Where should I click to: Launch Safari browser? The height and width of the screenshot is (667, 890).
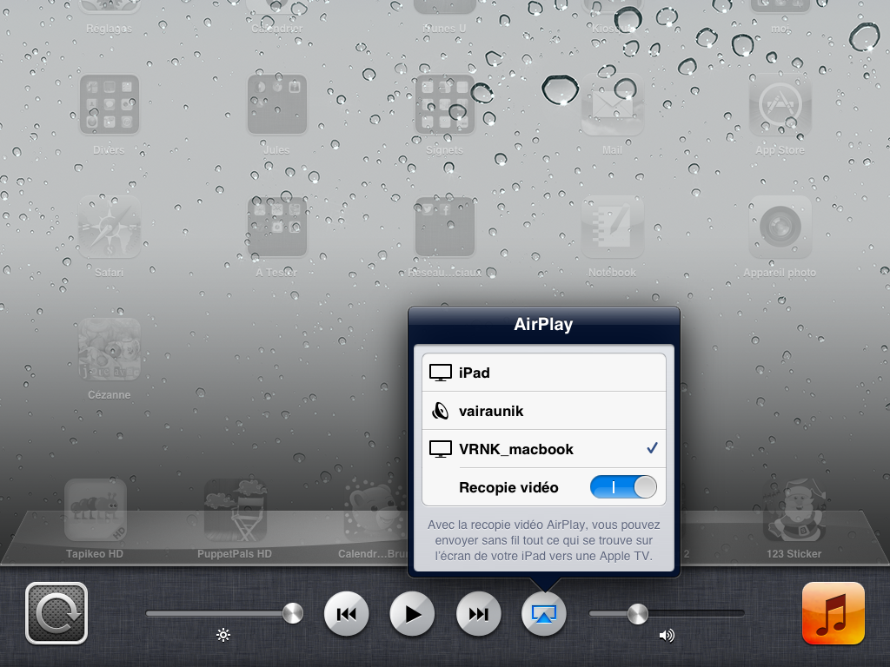pos(109,227)
